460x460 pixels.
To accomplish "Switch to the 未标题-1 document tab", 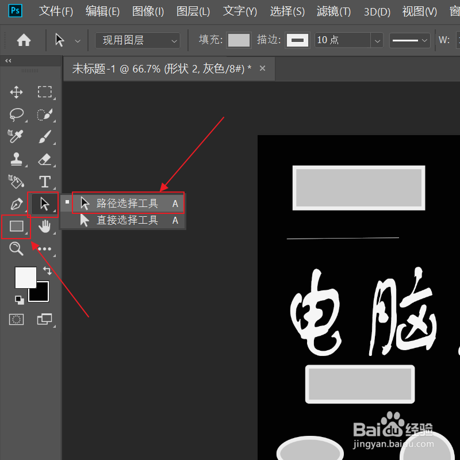I will coord(167,68).
